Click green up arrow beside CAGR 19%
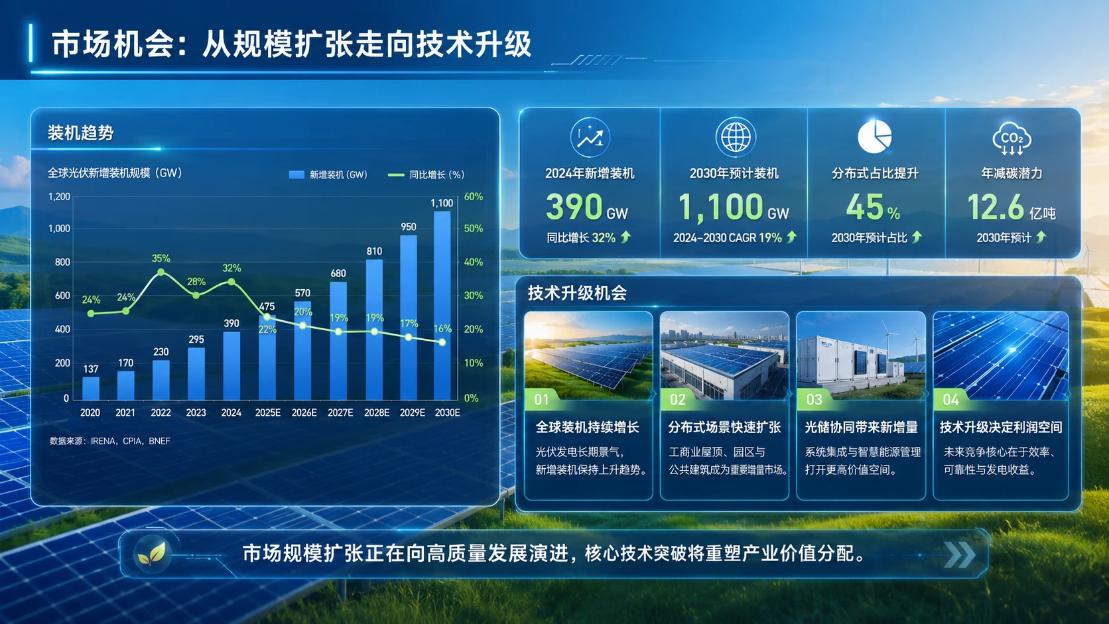1109x624 pixels. [791, 237]
